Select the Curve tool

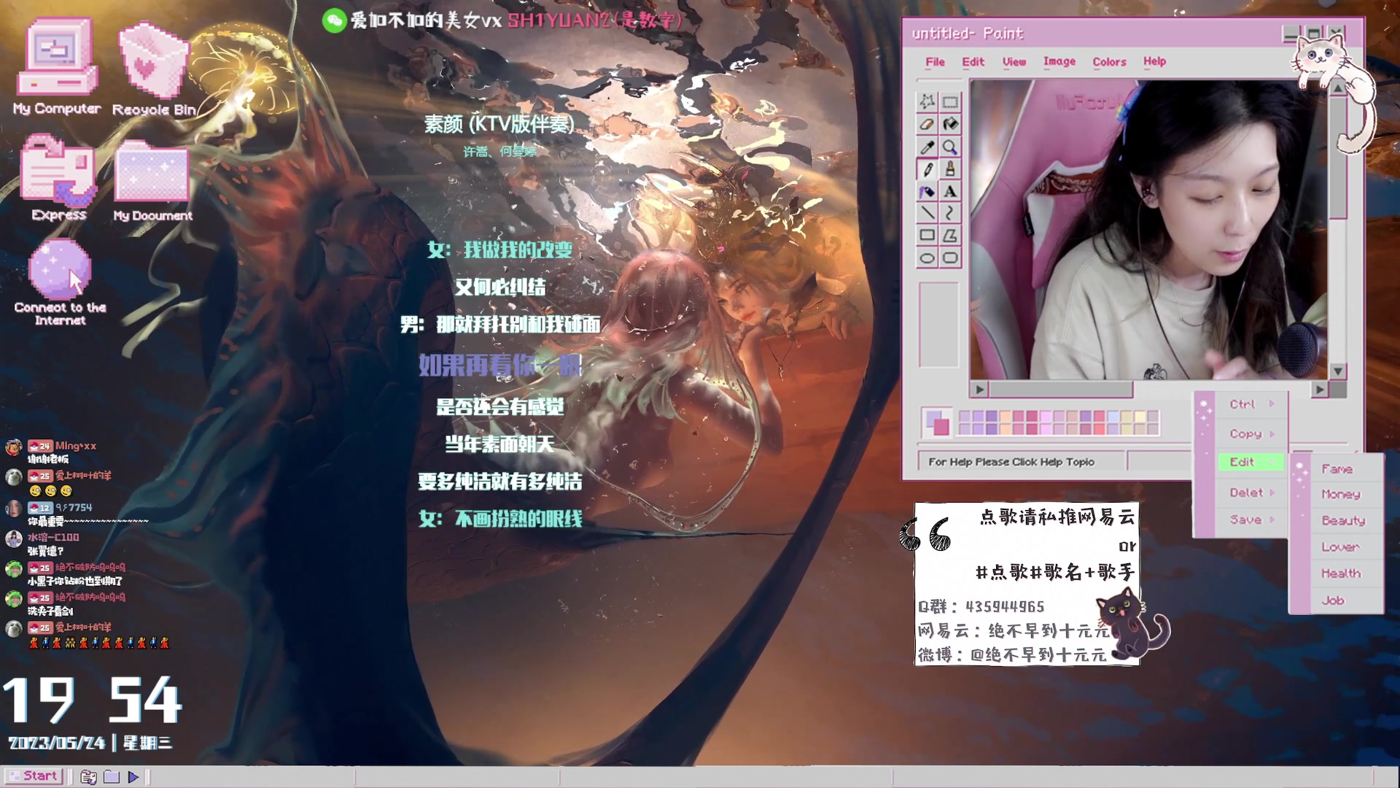tap(950, 213)
